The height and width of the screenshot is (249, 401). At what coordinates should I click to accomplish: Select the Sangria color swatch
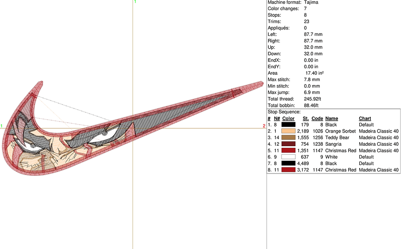click(x=288, y=144)
